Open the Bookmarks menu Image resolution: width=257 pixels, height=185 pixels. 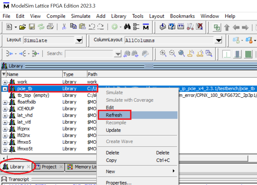tap(182, 16)
